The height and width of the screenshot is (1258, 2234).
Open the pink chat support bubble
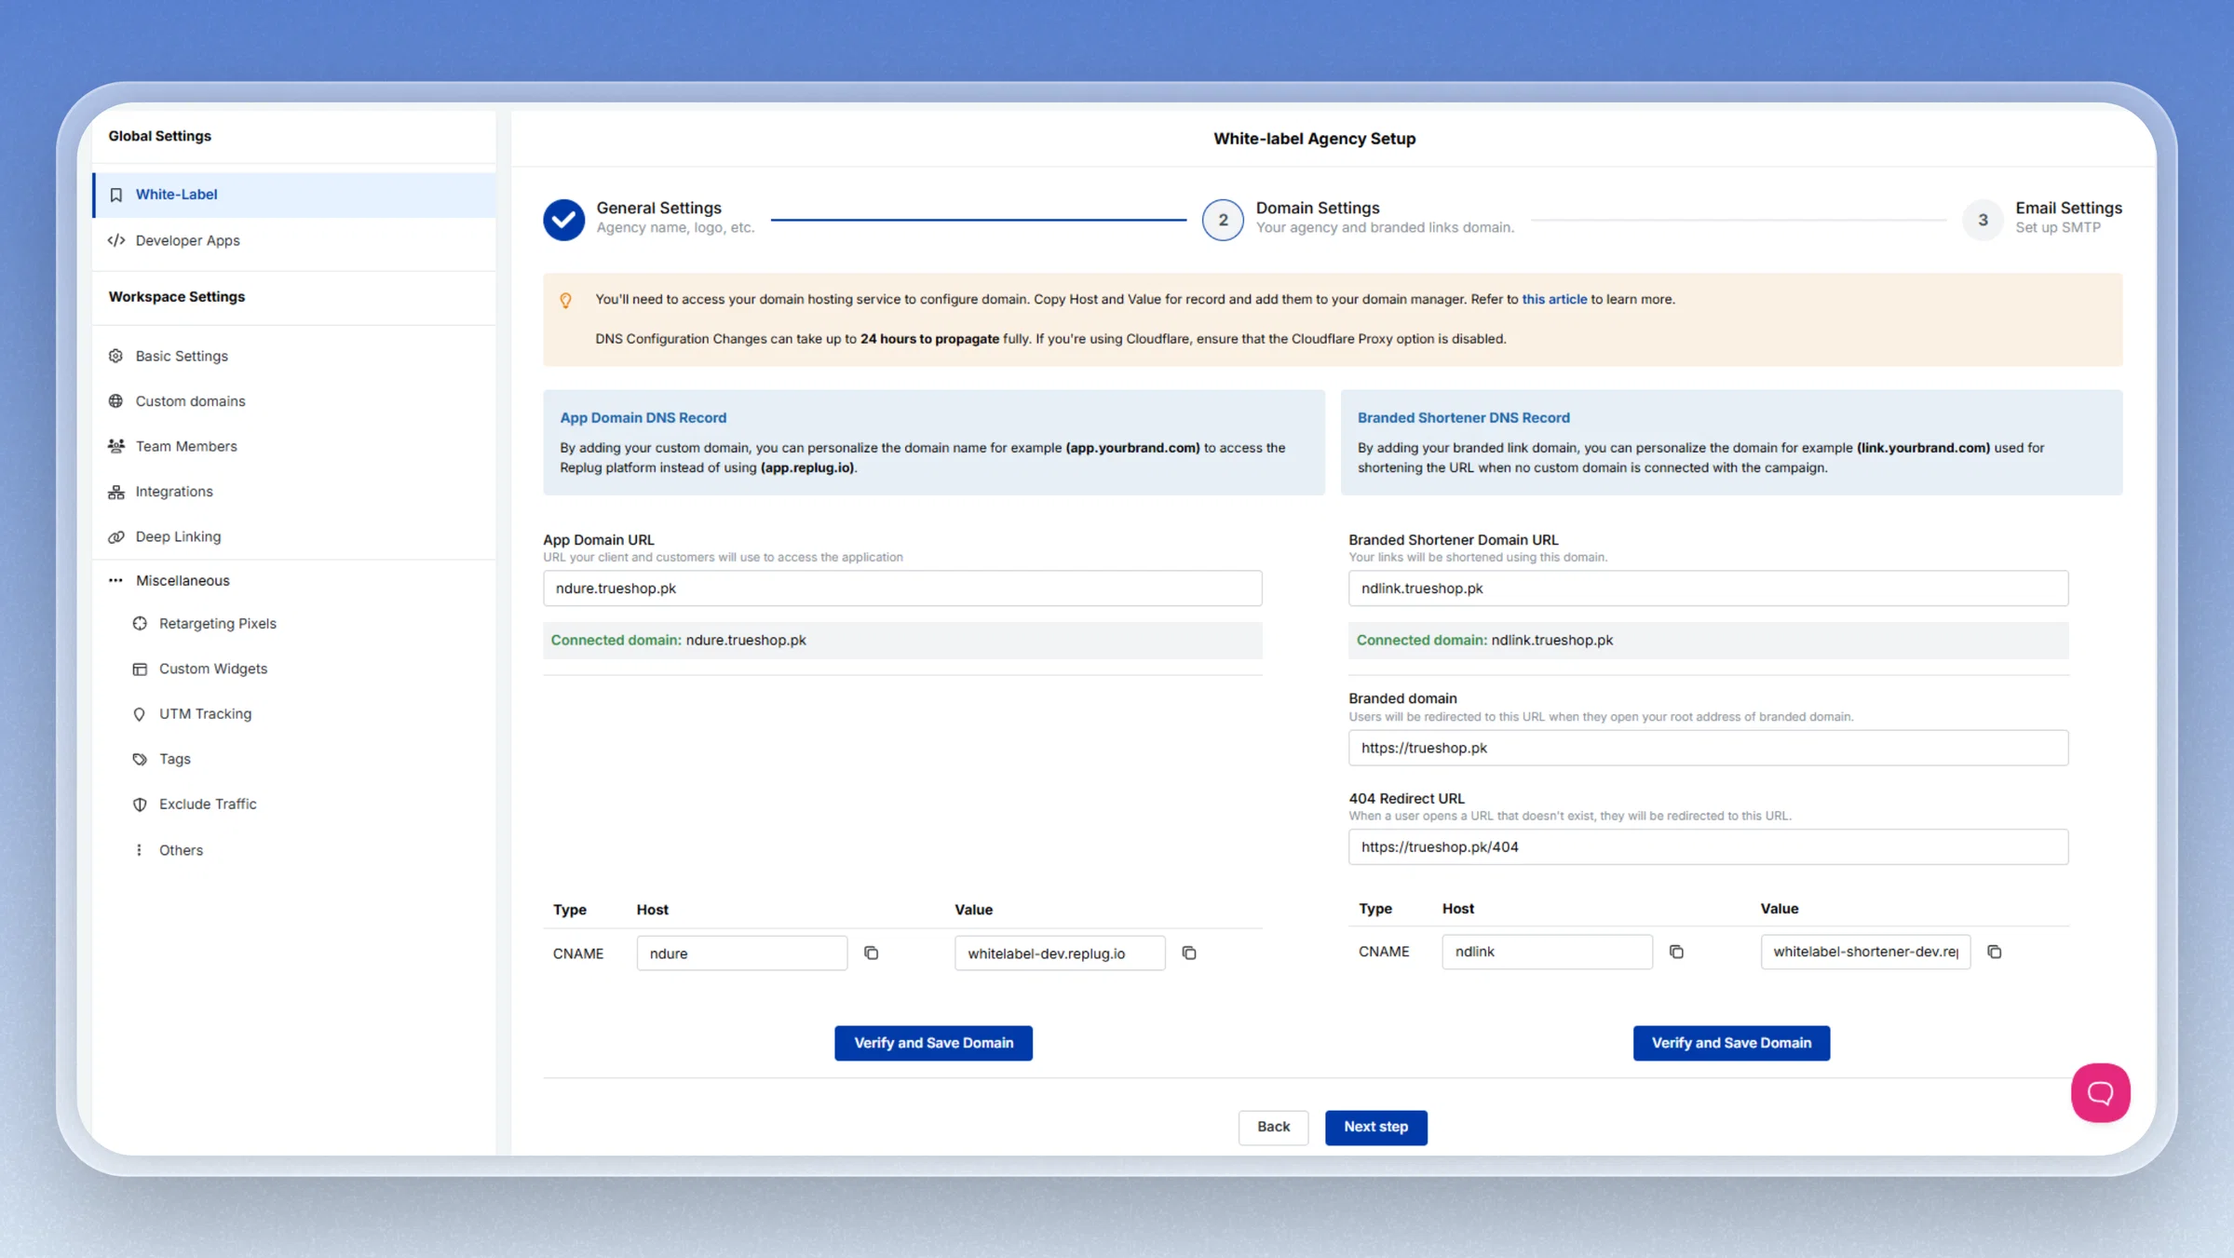pyautogui.click(x=2100, y=1092)
